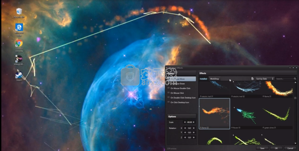Click the Recycle Bin desktop icon

click(x=19, y=12)
